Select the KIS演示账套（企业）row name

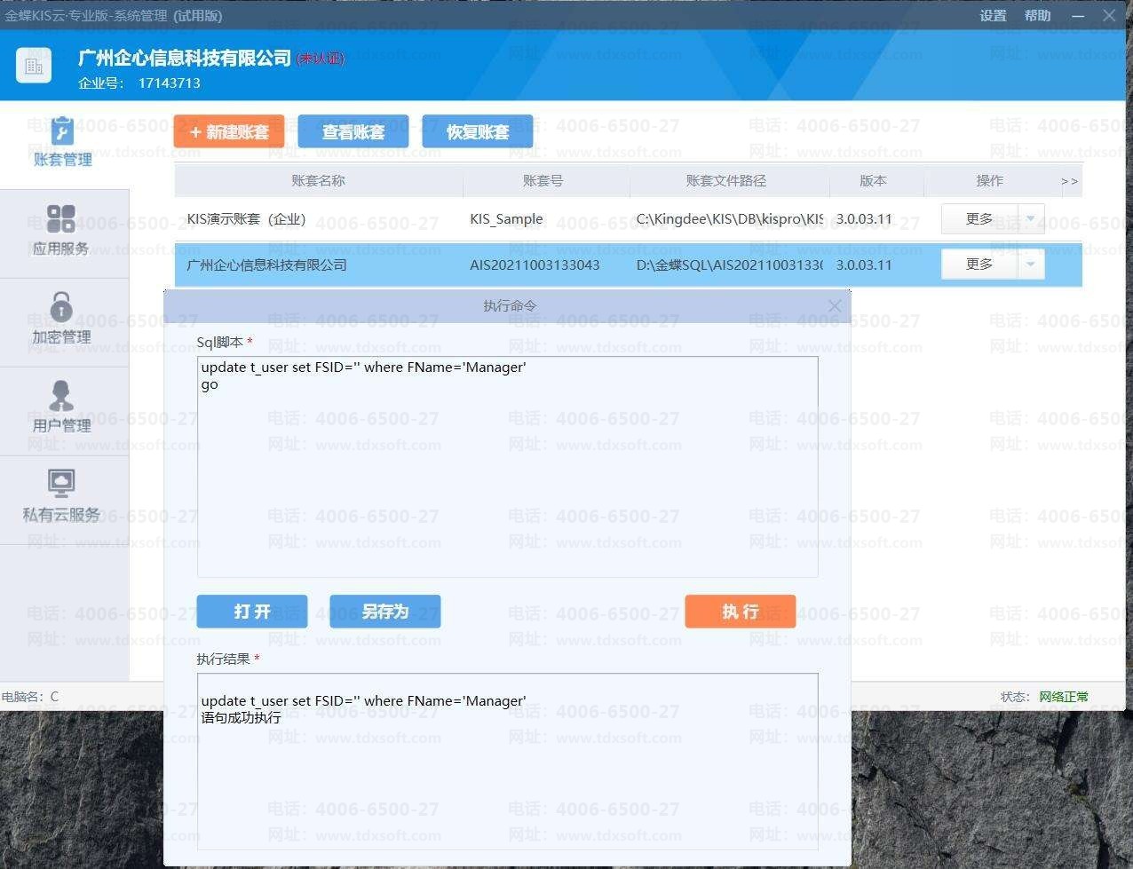pos(246,219)
